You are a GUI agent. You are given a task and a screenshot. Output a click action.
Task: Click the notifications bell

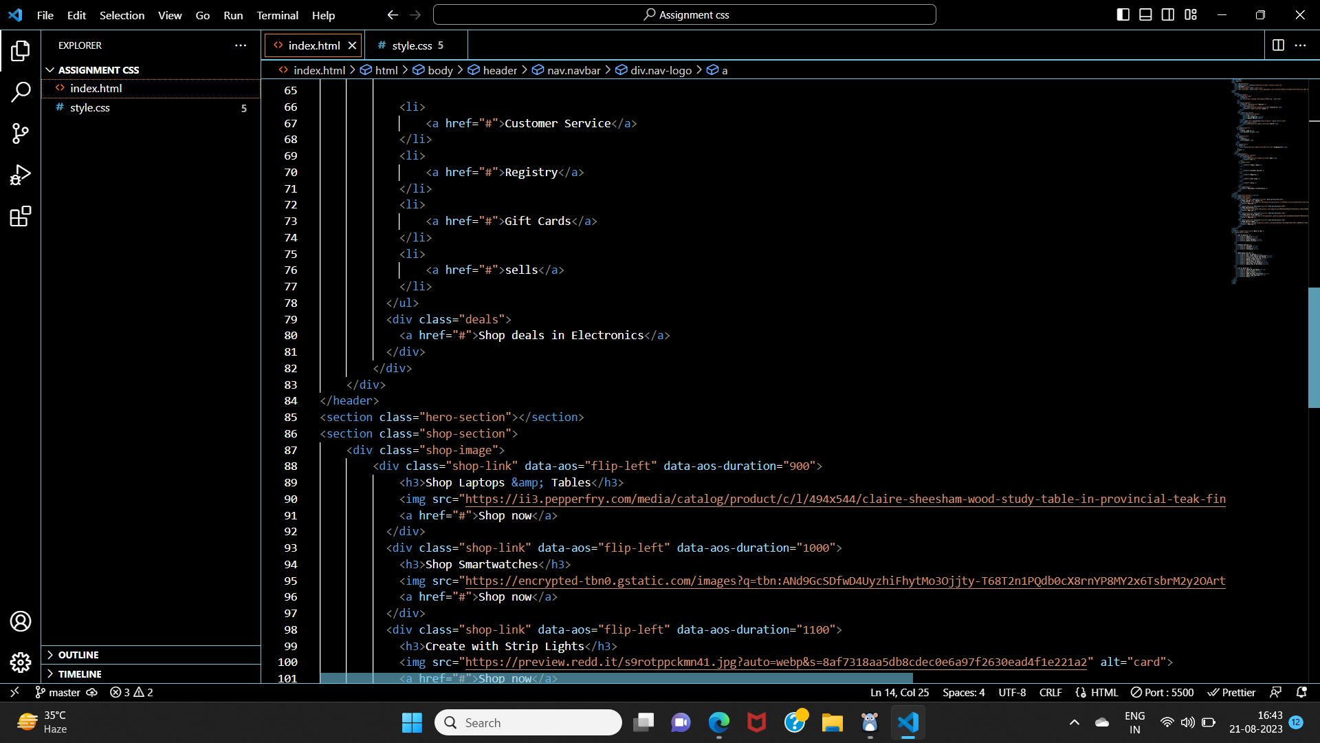tap(1303, 692)
